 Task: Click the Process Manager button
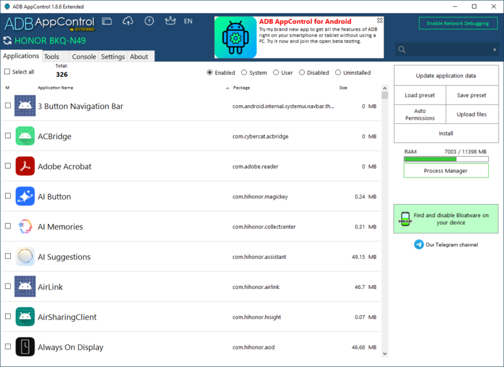445,171
